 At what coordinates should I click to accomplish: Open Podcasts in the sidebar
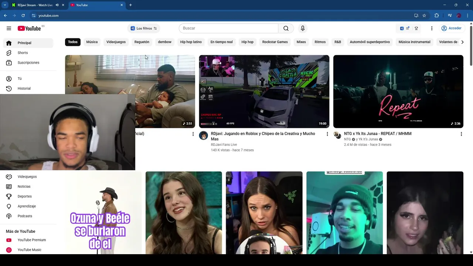coord(28,216)
